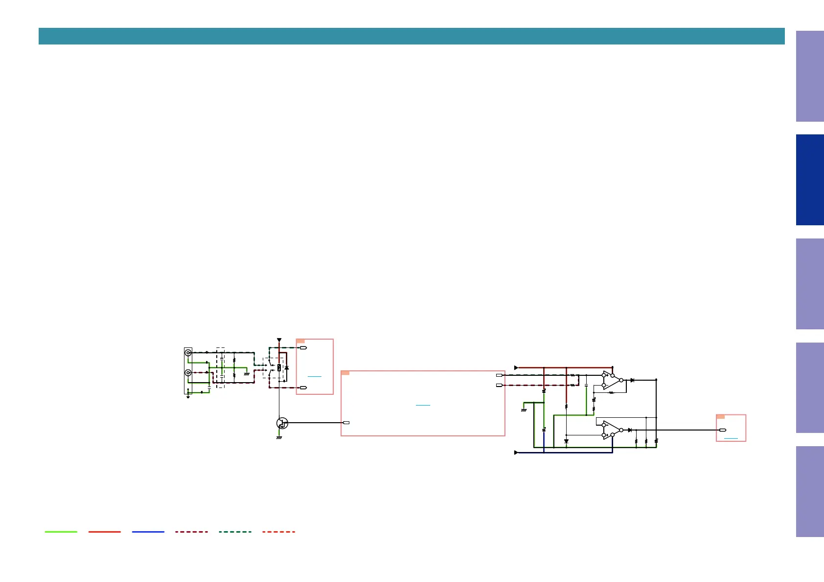This screenshot has width=824, height=582.
Task: Follow the cyan link in the large central block
Action: tap(423, 406)
